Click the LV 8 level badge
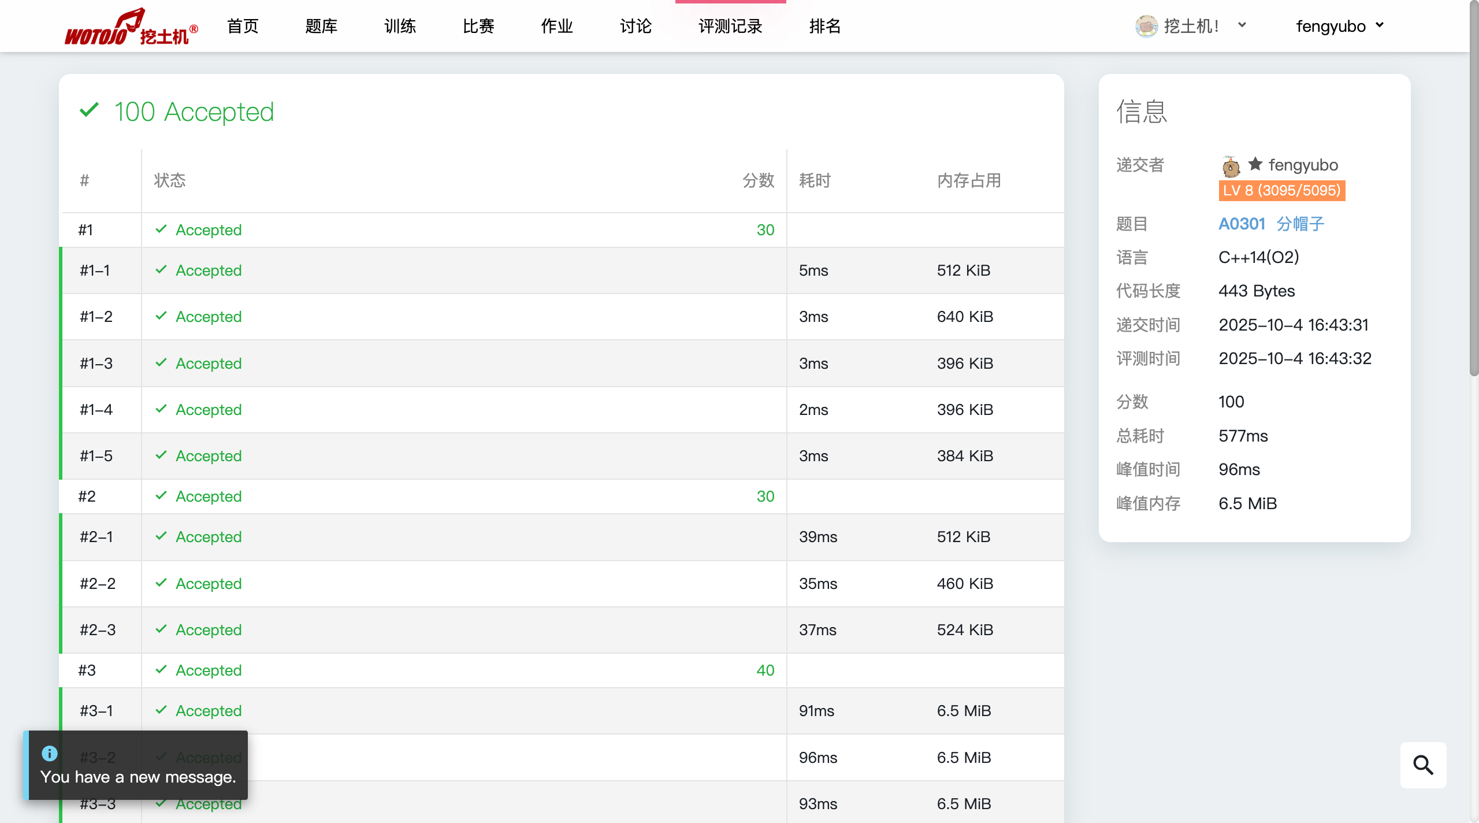Screen dimensions: 1479x823 (x=1281, y=190)
